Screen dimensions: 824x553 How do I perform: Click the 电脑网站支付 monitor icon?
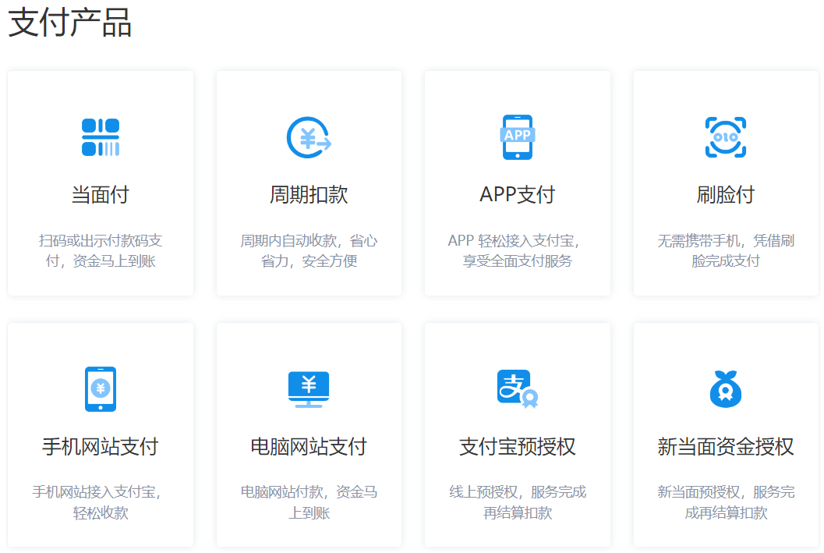(309, 389)
